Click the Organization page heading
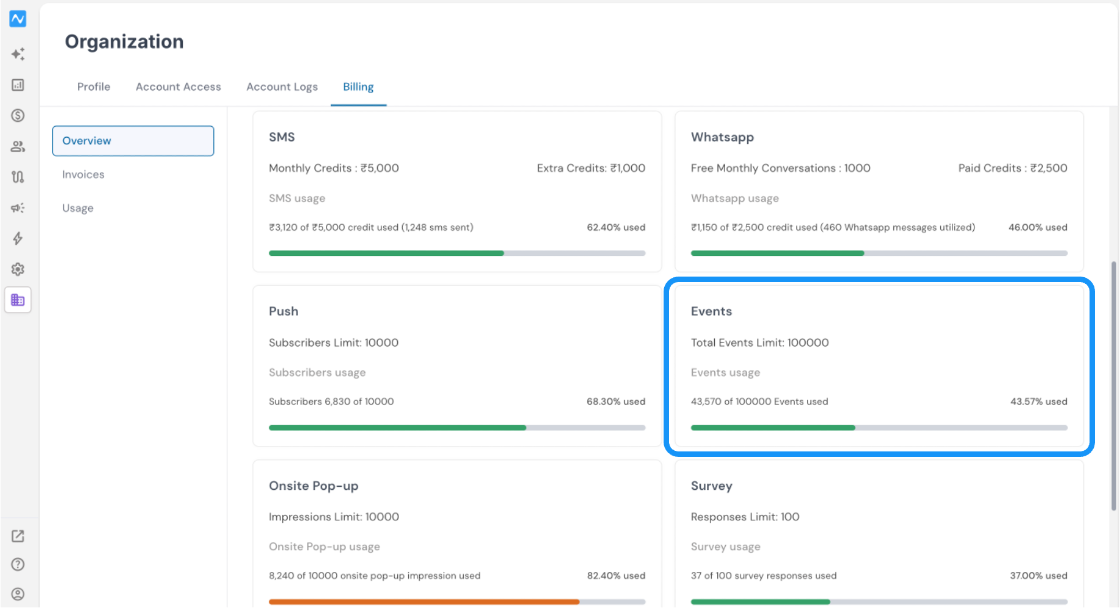Image resolution: width=1120 pixels, height=608 pixels. [x=124, y=41]
